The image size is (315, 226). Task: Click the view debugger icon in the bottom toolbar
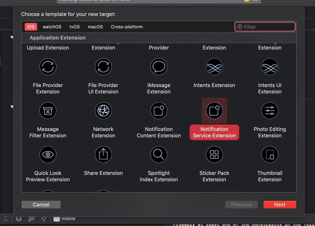[19, 219]
